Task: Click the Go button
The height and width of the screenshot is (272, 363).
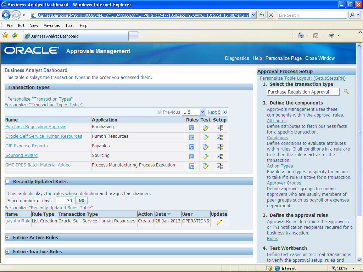Action: click(82, 200)
